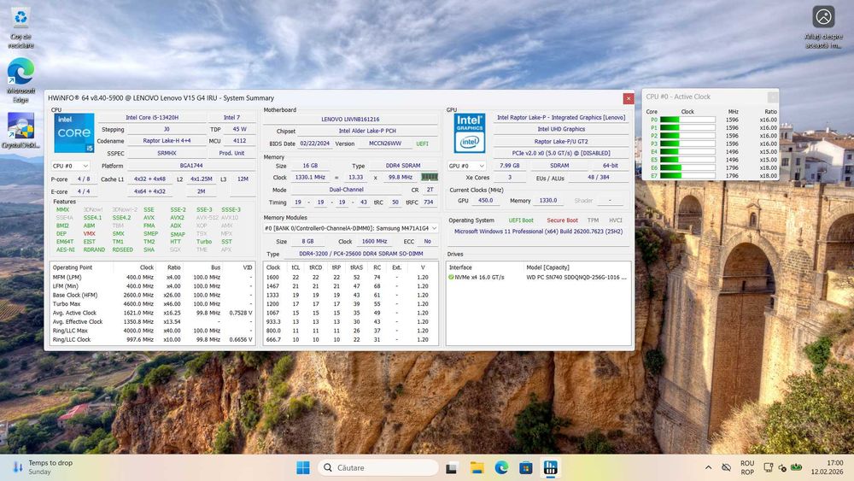This screenshot has width=854, height=481.
Task: Click the E6 core clock bar
Action: pos(687,167)
